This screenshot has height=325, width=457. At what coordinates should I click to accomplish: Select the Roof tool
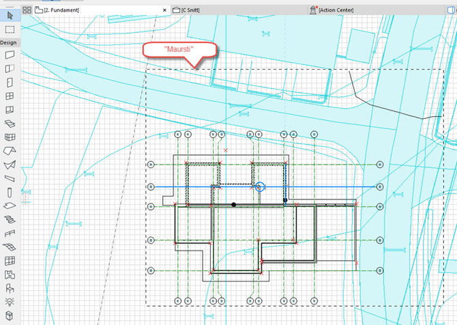[10, 151]
